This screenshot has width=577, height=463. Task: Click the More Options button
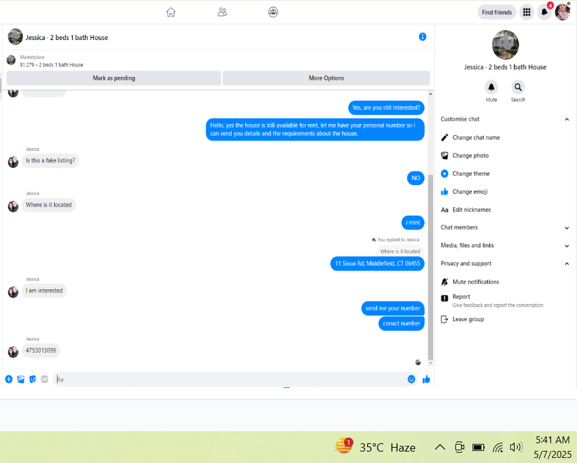pyautogui.click(x=327, y=78)
